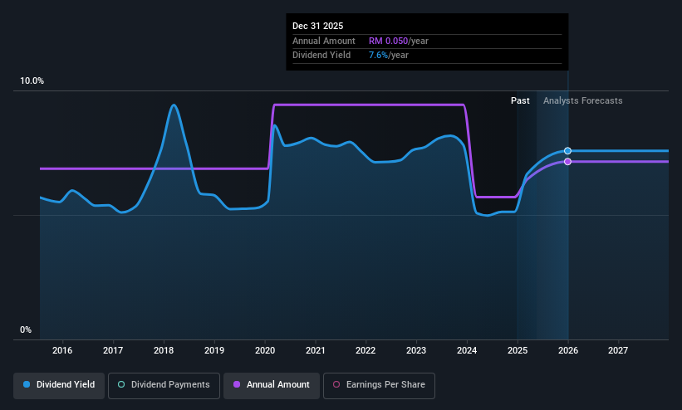Click the Analysts Forecasts label
The image size is (682, 410).
583,100
